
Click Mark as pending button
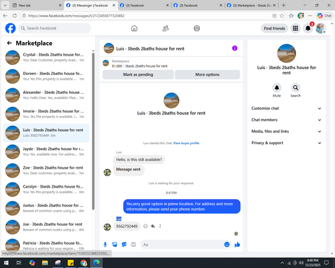click(x=138, y=74)
